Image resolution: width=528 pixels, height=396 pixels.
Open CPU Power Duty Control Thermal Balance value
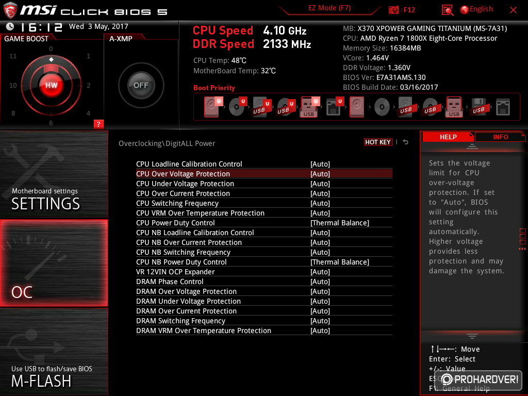339,223
